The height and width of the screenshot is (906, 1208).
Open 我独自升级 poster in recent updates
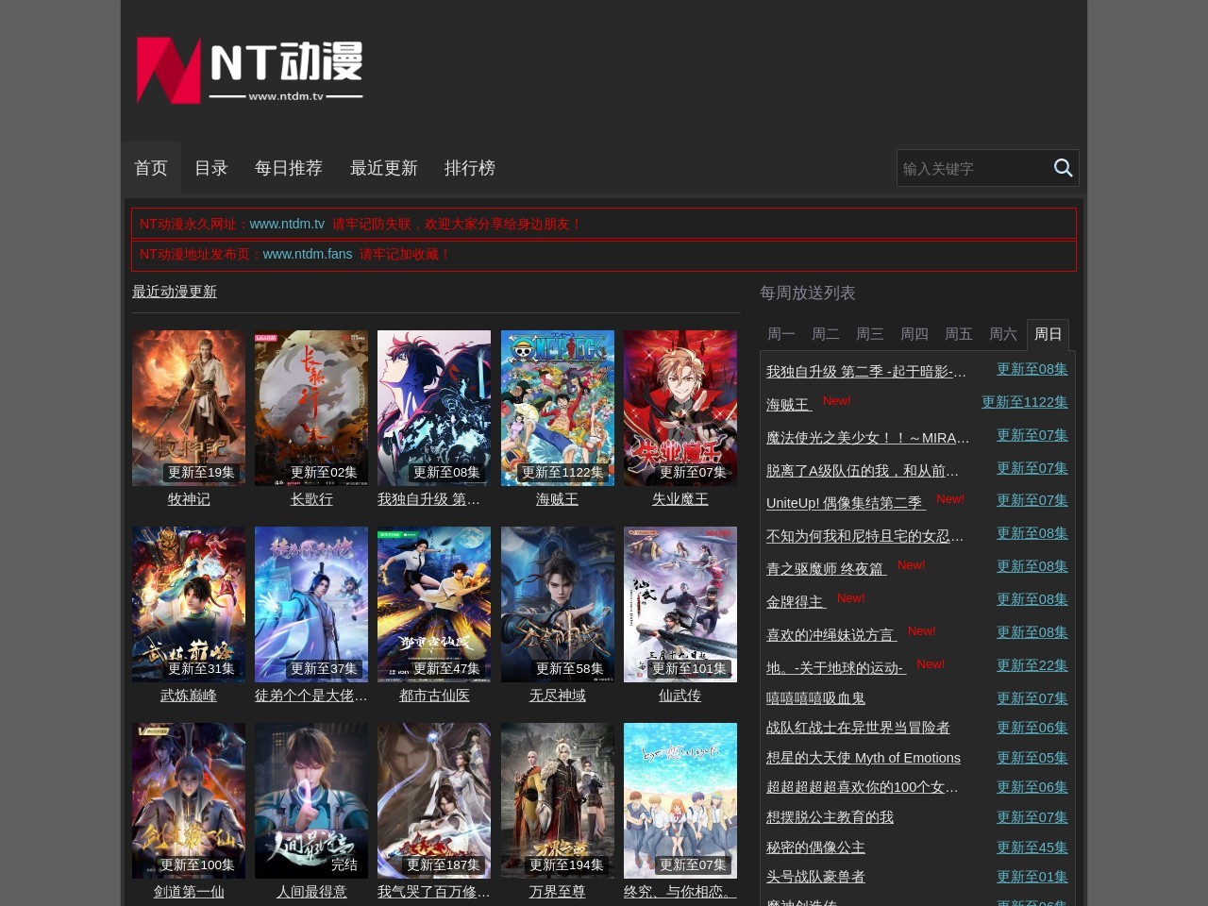[434, 408]
